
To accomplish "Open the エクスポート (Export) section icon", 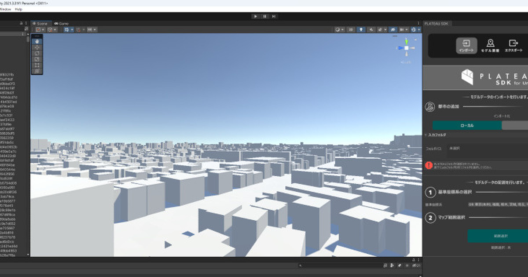I will (513, 45).
